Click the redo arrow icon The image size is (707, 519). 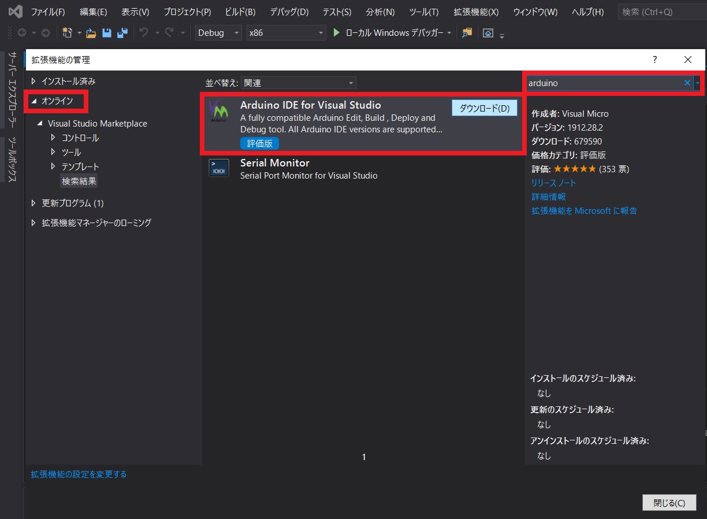click(x=169, y=33)
